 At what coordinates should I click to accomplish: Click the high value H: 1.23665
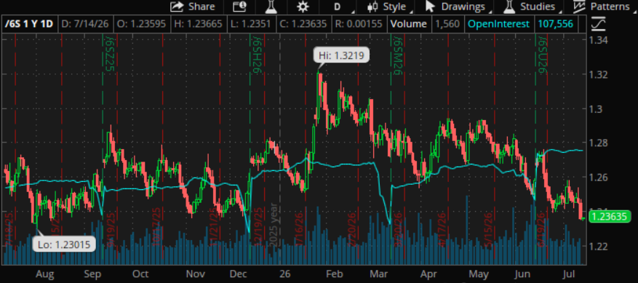pyautogui.click(x=198, y=23)
